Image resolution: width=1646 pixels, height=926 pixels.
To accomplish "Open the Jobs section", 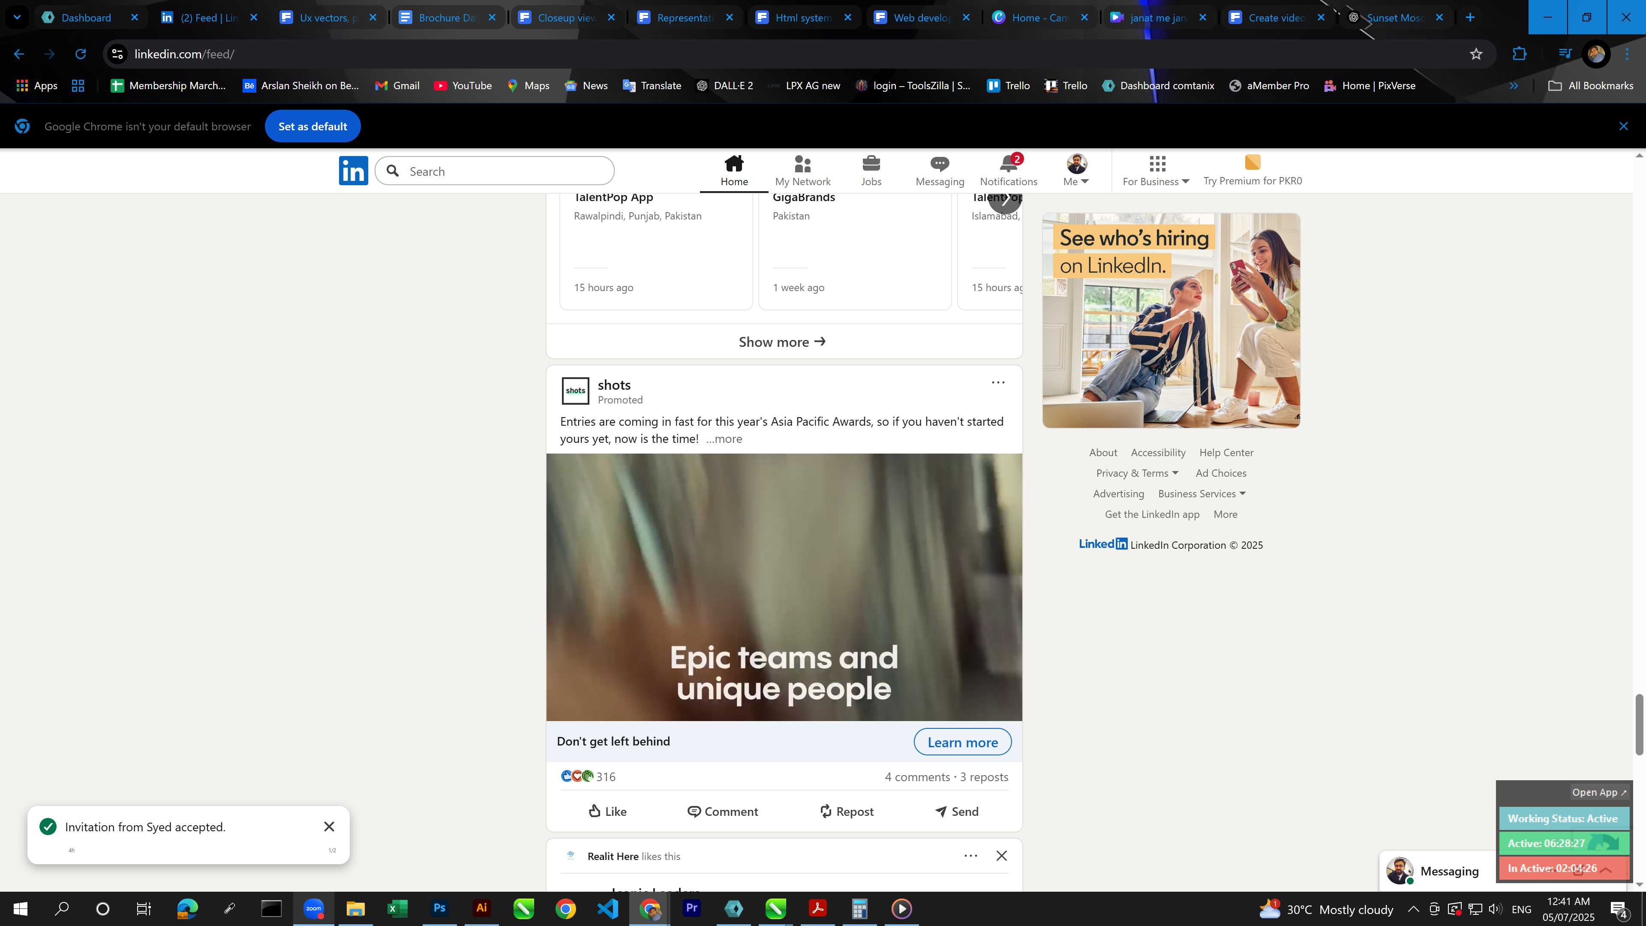I will pyautogui.click(x=871, y=171).
